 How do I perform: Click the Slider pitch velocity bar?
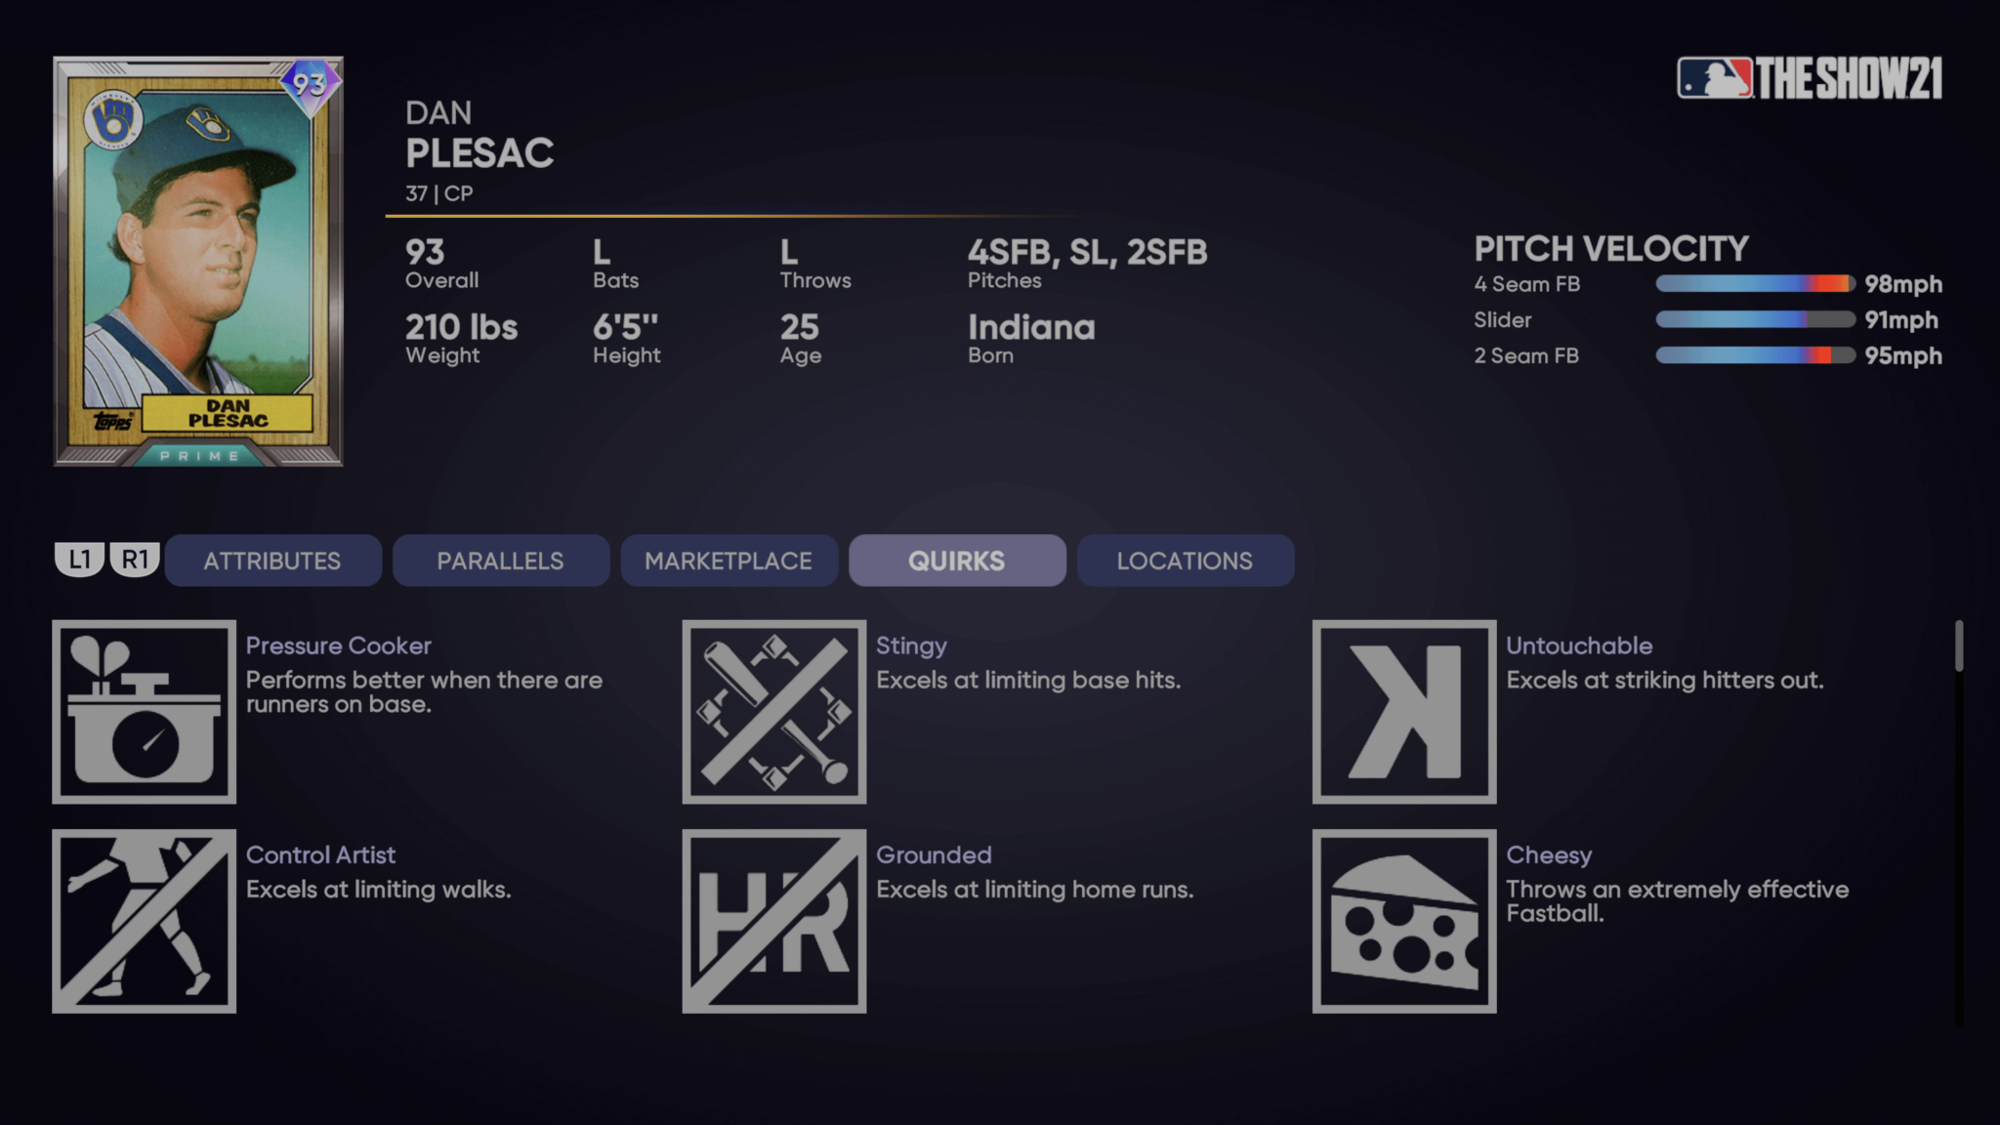pos(1755,319)
